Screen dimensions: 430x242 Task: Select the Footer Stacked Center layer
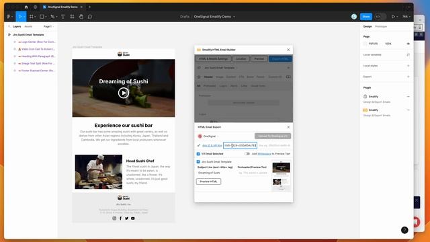38,71
